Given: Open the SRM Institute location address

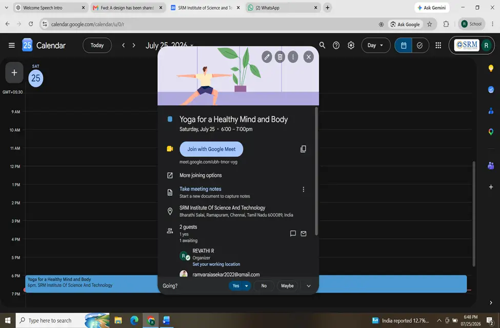Looking at the screenshot, I should tap(236, 211).
